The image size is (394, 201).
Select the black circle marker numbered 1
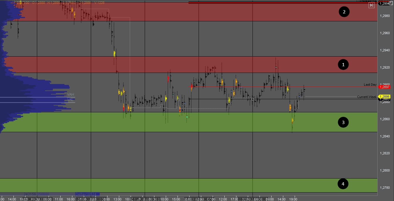click(x=343, y=64)
